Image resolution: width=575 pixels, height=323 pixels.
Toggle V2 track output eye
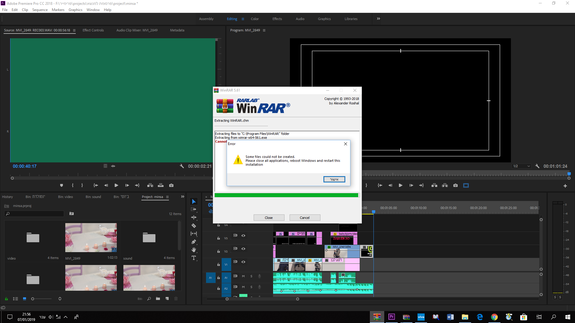point(243,249)
